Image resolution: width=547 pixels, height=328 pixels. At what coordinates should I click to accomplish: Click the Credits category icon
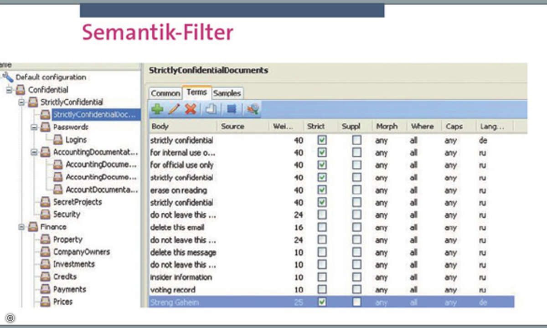(46, 277)
